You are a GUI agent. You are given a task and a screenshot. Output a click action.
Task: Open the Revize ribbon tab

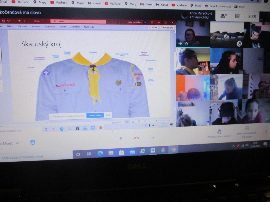click(x=63, y=27)
